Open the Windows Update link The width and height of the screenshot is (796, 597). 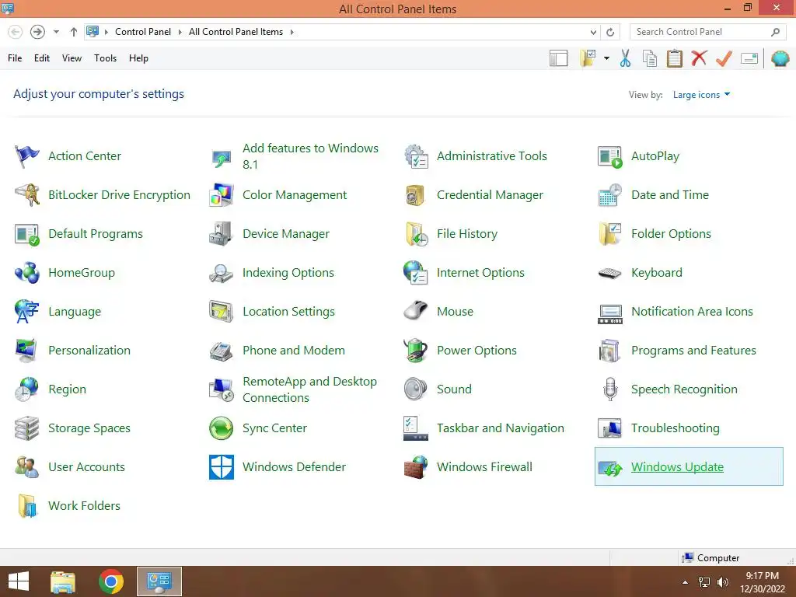click(x=677, y=467)
